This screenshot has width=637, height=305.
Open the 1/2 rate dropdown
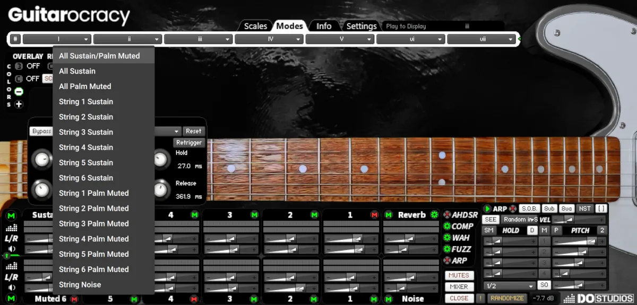click(x=509, y=286)
